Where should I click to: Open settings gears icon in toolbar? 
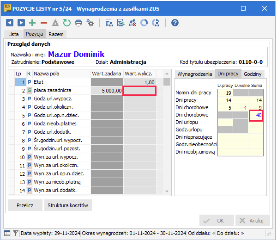pyautogui.click(x=90, y=23)
